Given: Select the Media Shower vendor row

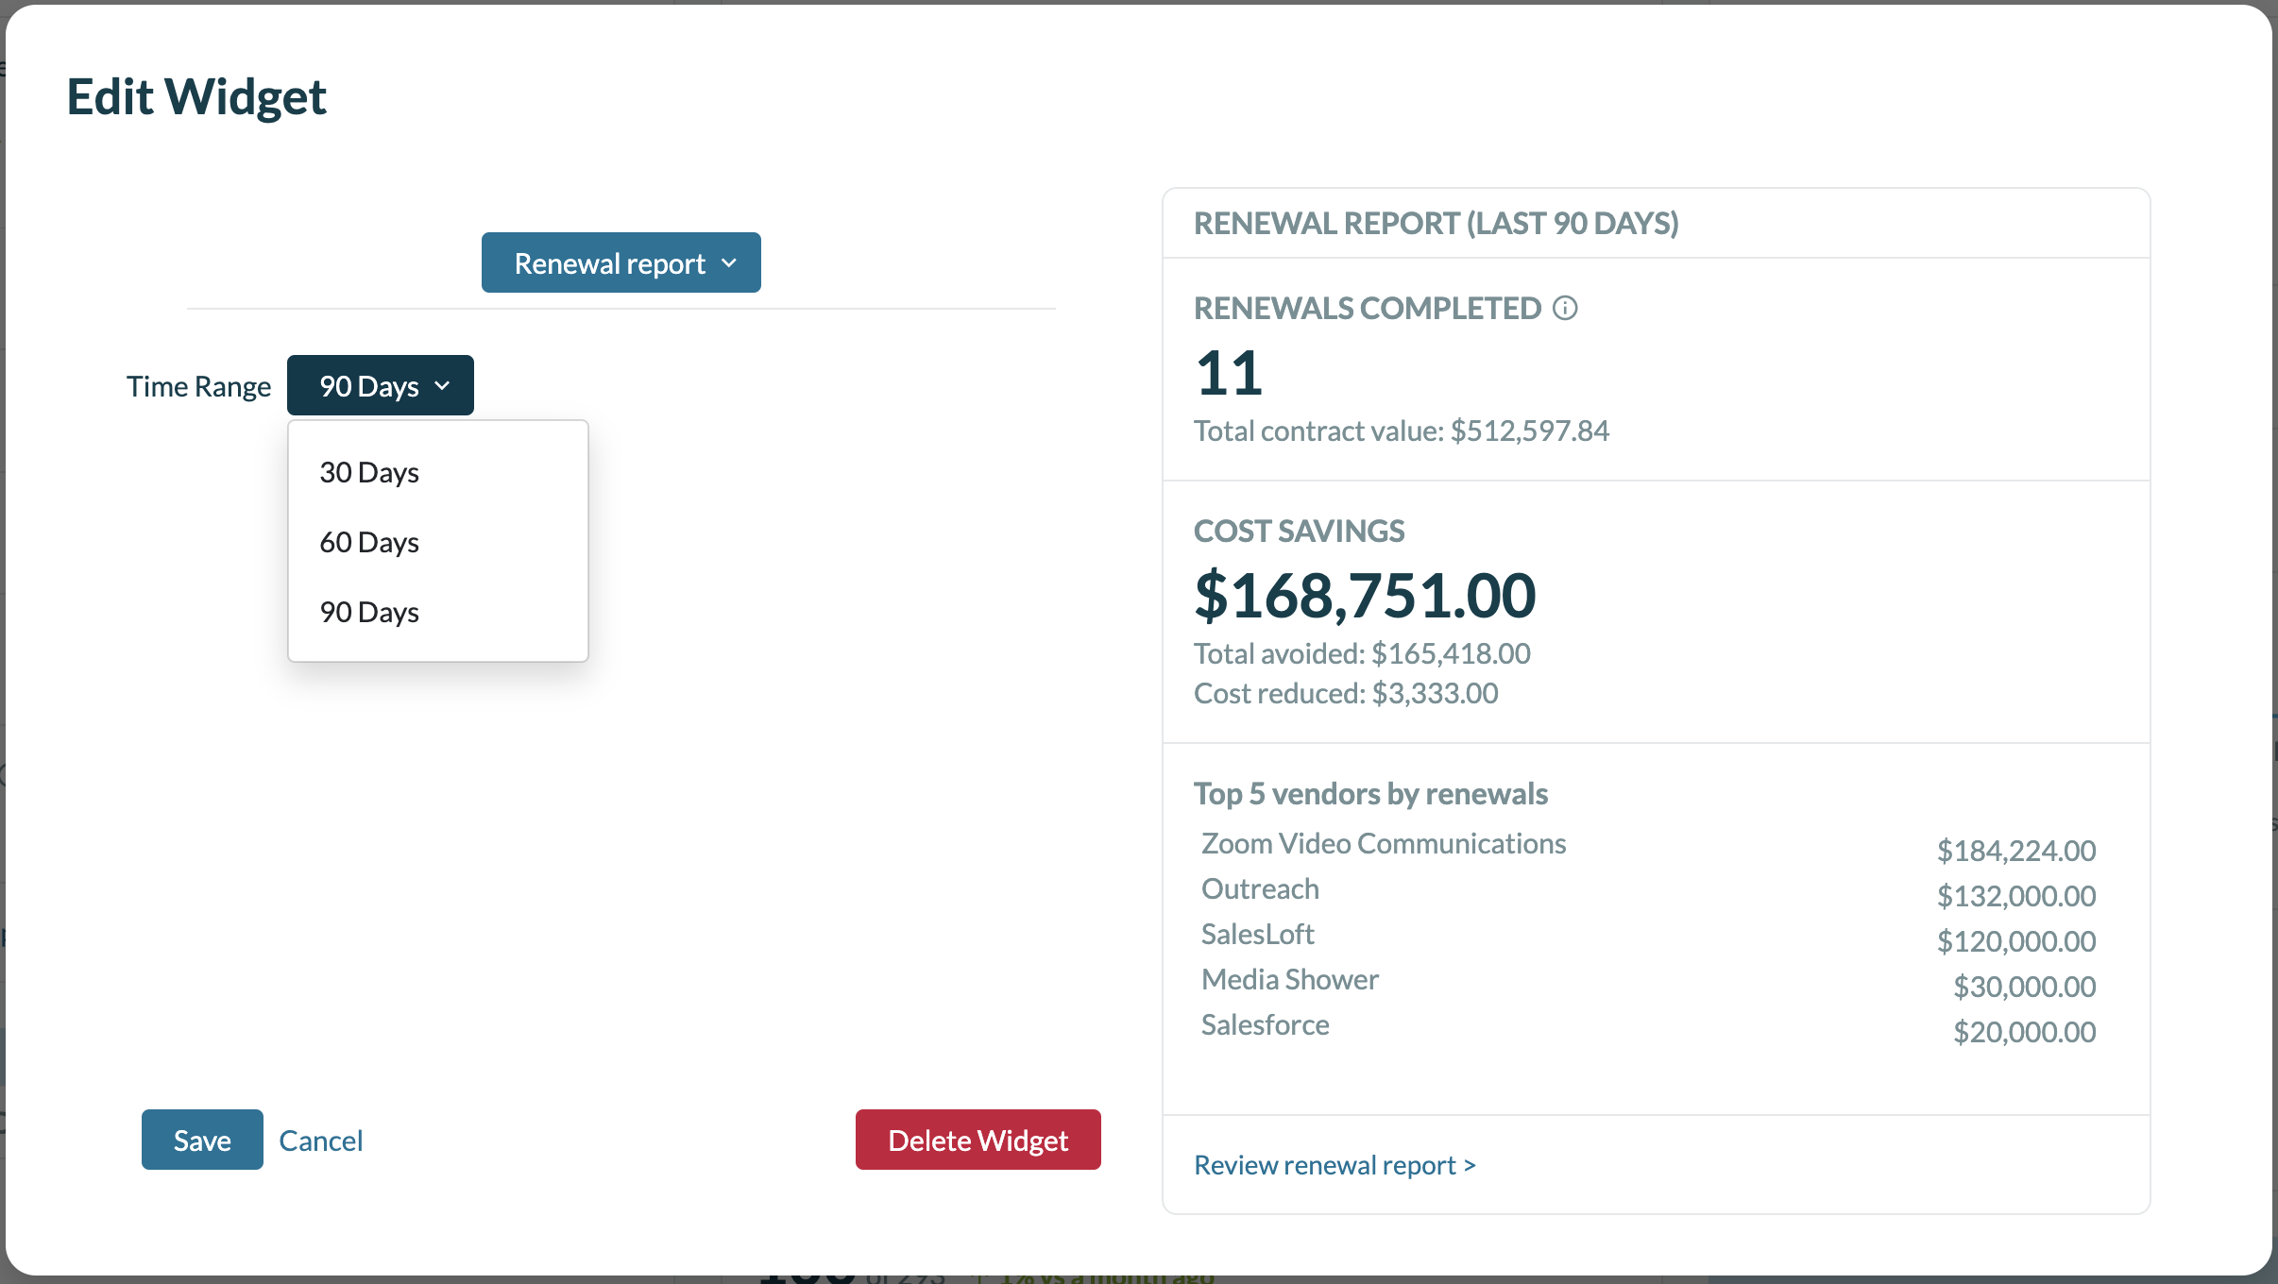Looking at the screenshot, I should (x=1289, y=979).
